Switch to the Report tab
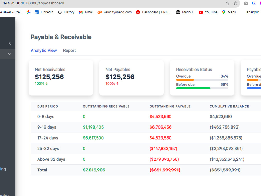 point(69,50)
